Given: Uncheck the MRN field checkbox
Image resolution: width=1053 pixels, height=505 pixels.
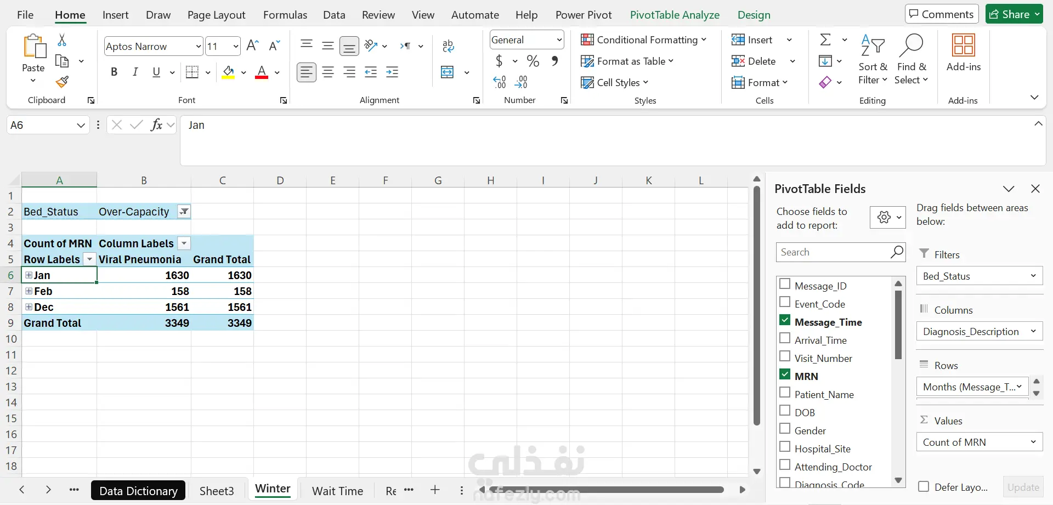Looking at the screenshot, I should [785, 375].
